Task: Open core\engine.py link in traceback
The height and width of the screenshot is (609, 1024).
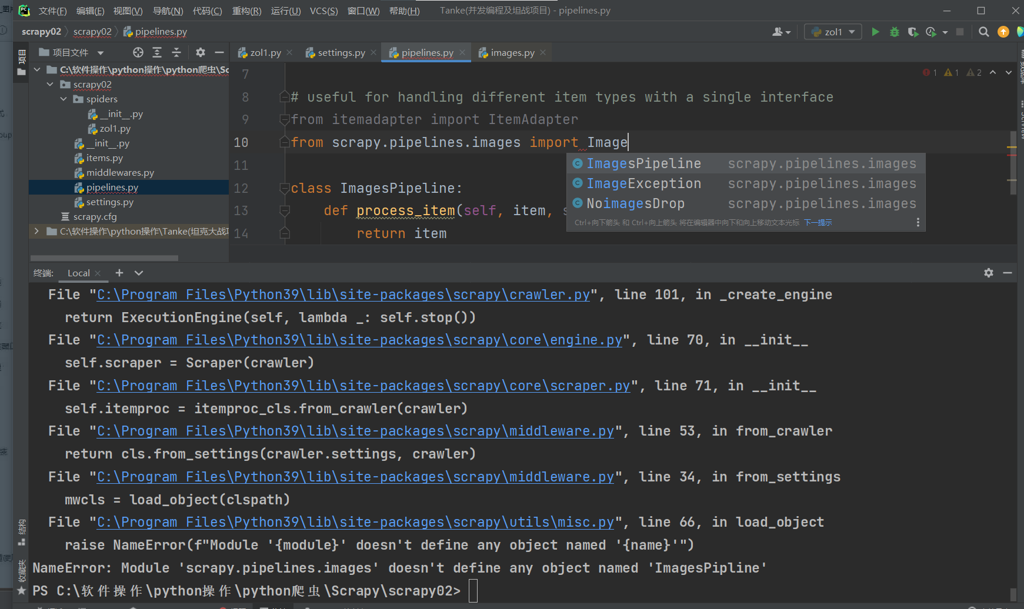Action: (359, 340)
